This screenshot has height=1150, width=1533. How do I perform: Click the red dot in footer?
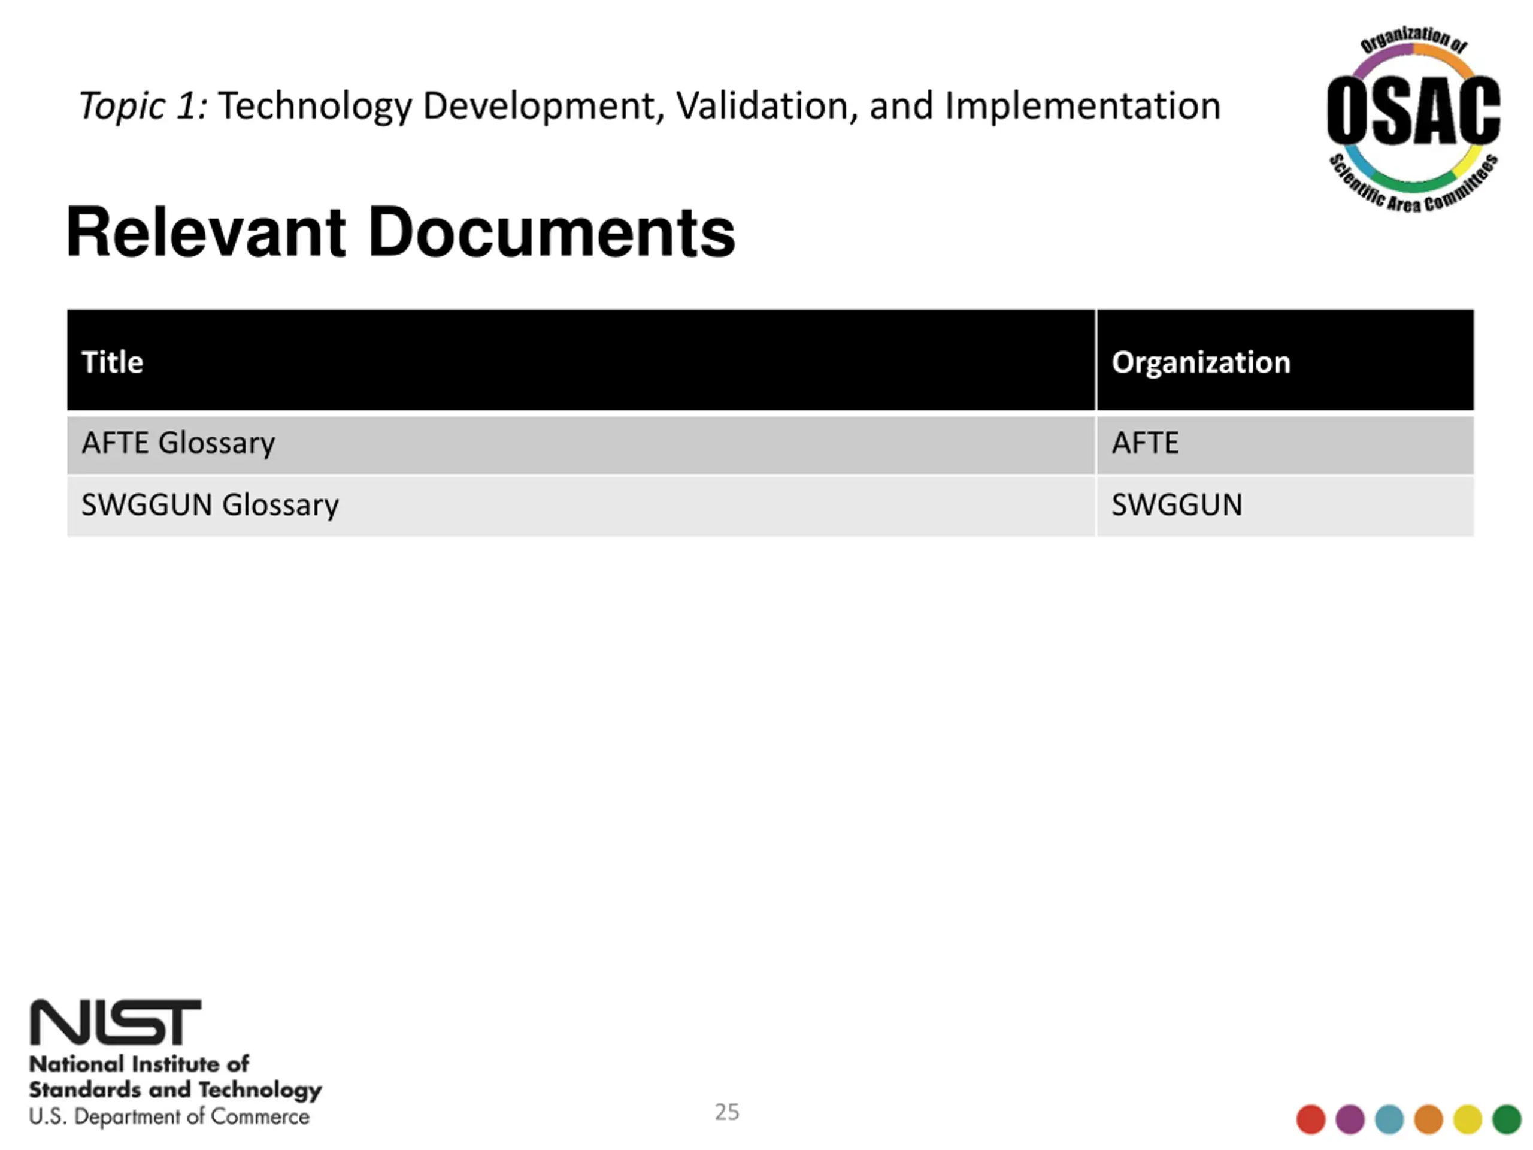click(x=1310, y=1119)
